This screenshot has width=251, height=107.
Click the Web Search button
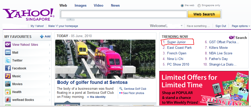click(204, 14)
